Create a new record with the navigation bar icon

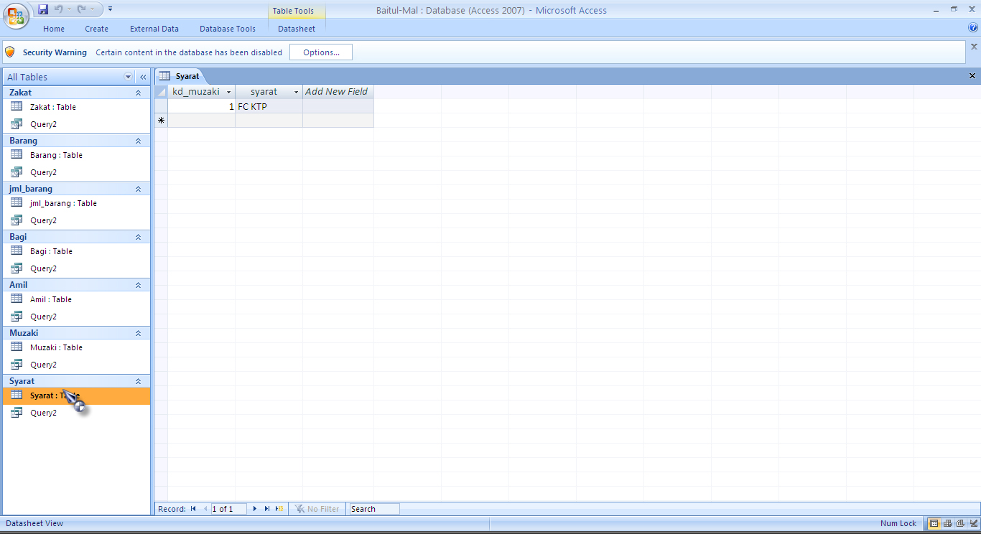(279, 508)
